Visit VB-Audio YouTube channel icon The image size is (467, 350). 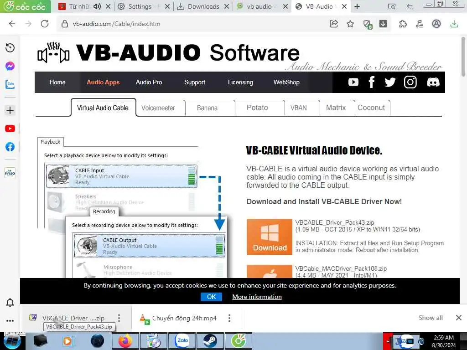pos(353,82)
